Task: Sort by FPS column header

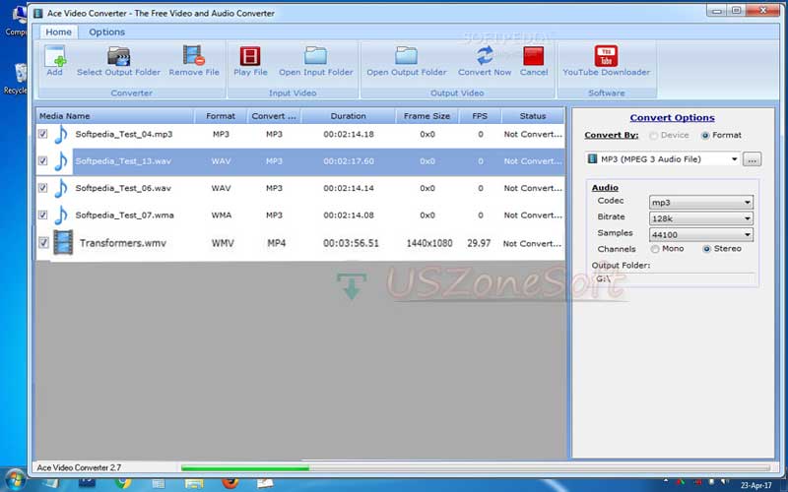Action: [480, 116]
